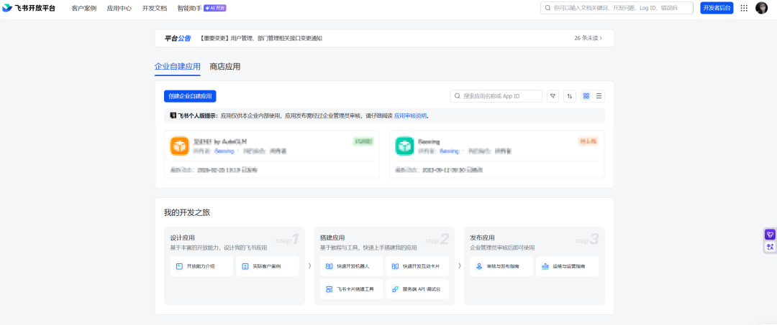This screenshot has width=777, height=325.
Task: Focus the 搜索应用名称或 App ID field
Action: pos(496,96)
